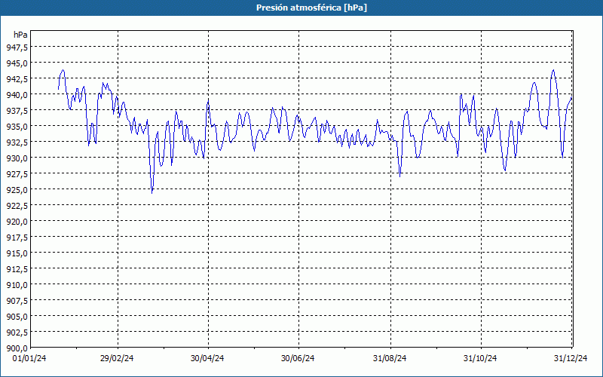Click the 31/10/24 date label
The height and width of the screenshot is (377, 603).
tap(480, 359)
